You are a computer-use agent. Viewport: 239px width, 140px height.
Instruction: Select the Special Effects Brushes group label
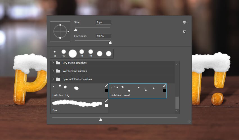pyautogui.click(x=77, y=79)
